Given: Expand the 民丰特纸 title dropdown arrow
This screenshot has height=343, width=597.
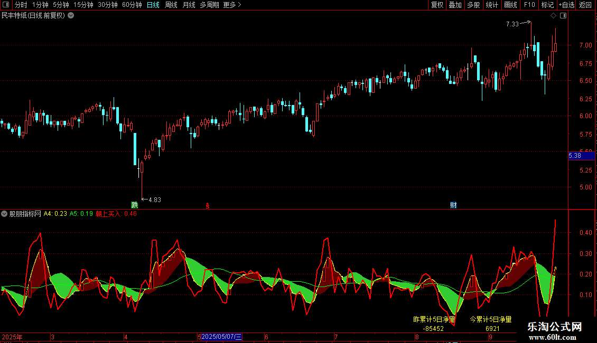Looking at the screenshot, I should coord(71,16).
